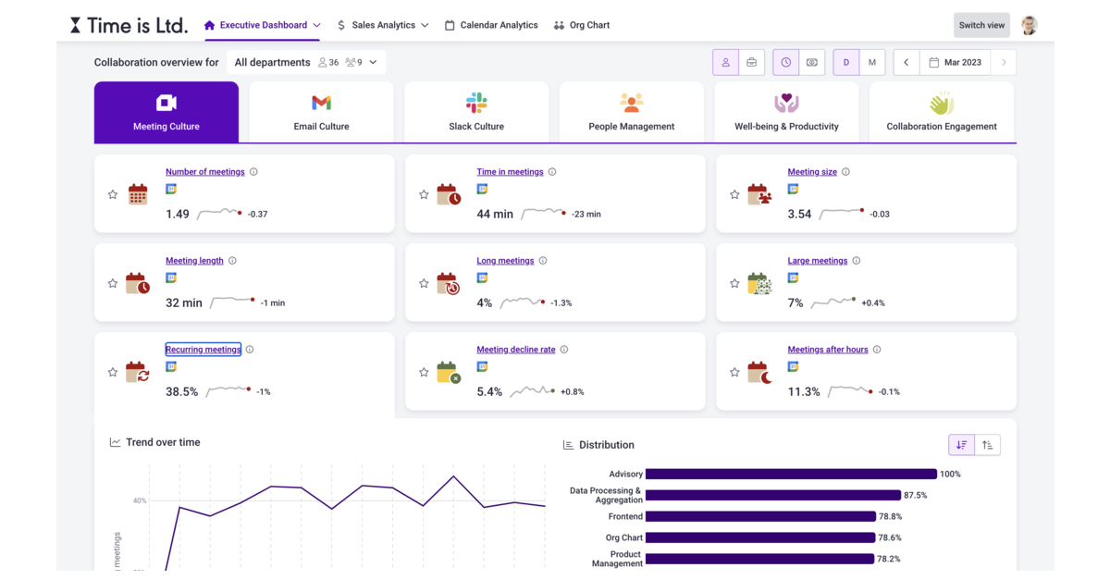Image resolution: width=1110 pixels, height=580 pixels.
Task: Open the Long meetings metric link
Action: pos(505,261)
